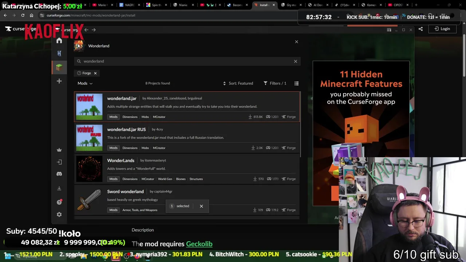Dismiss the 1 selected popup
This screenshot has height=262, width=466.
pos(201,206)
